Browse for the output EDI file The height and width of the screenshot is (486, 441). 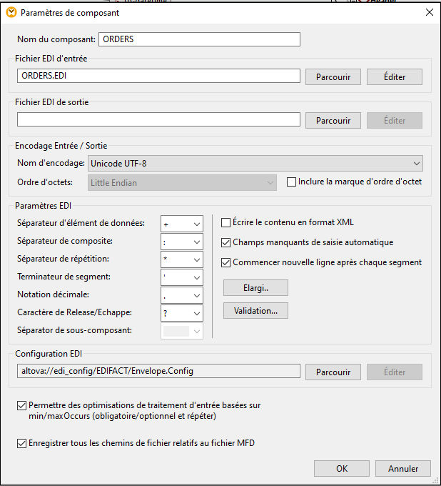click(x=333, y=121)
